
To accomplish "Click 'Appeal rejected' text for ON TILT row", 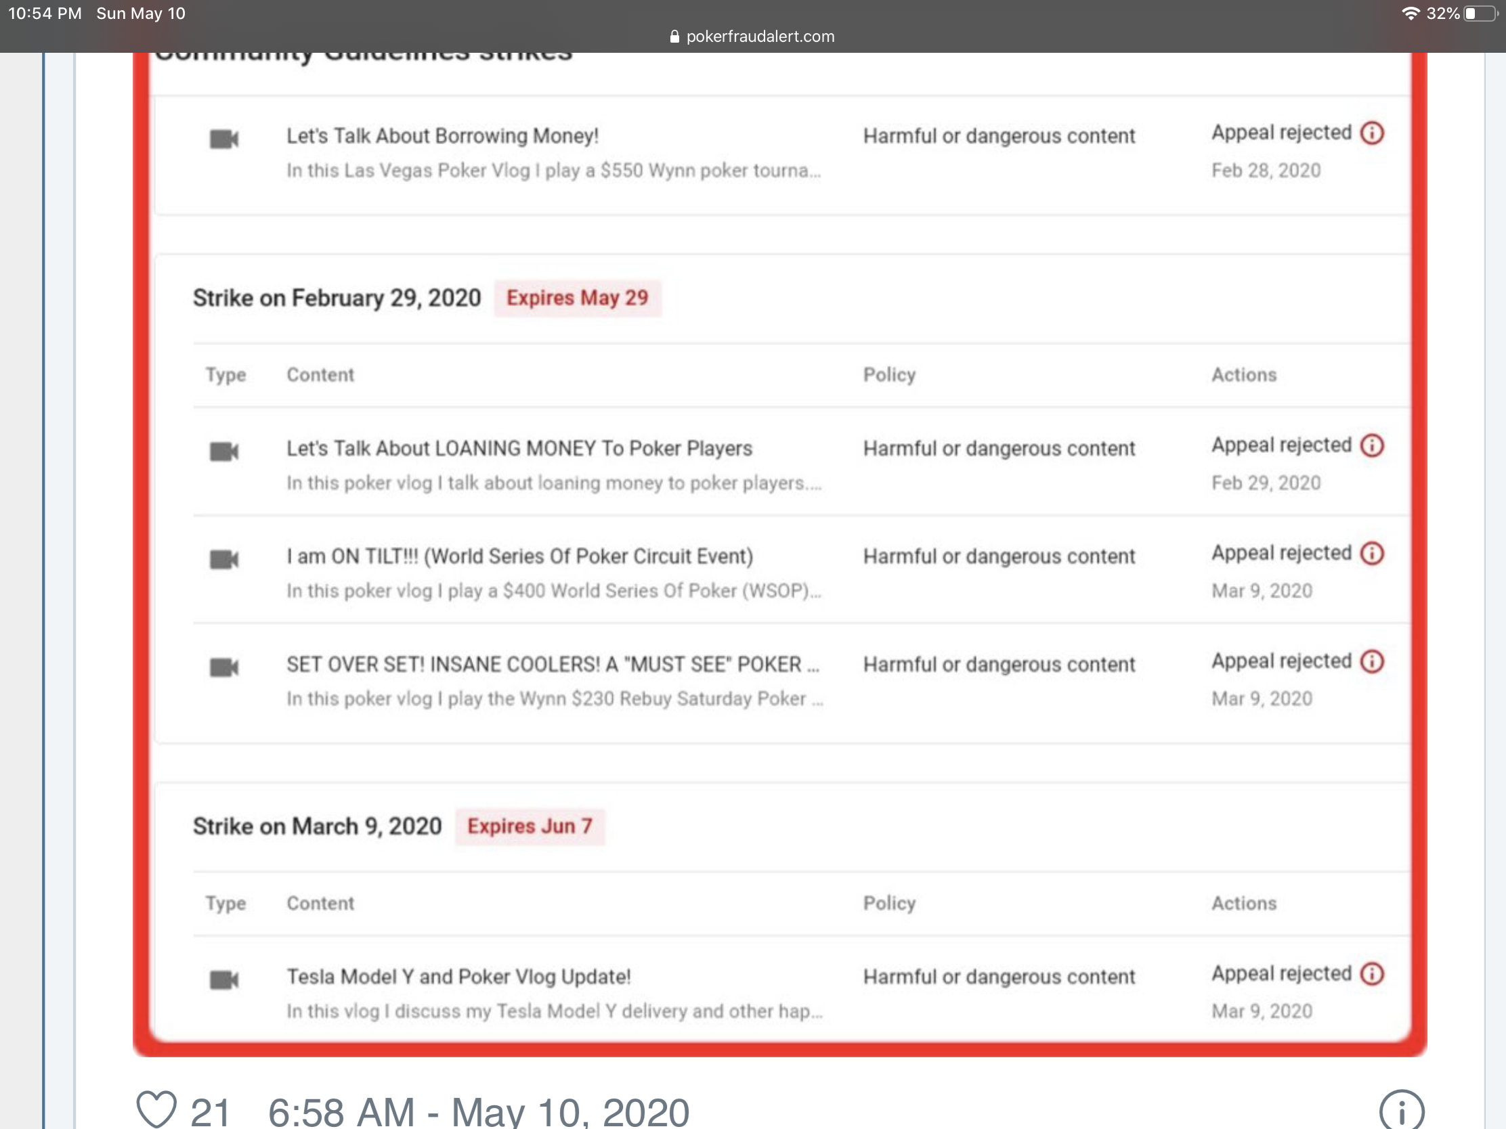I will point(1281,553).
